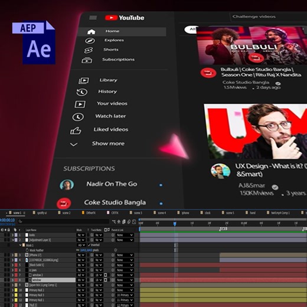Click the Your videos play icon
The height and width of the screenshot is (307, 307).
(80, 104)
